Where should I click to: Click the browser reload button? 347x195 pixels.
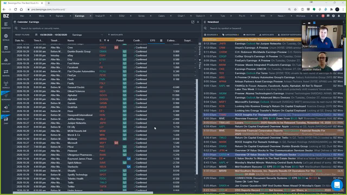coord(15,9)
